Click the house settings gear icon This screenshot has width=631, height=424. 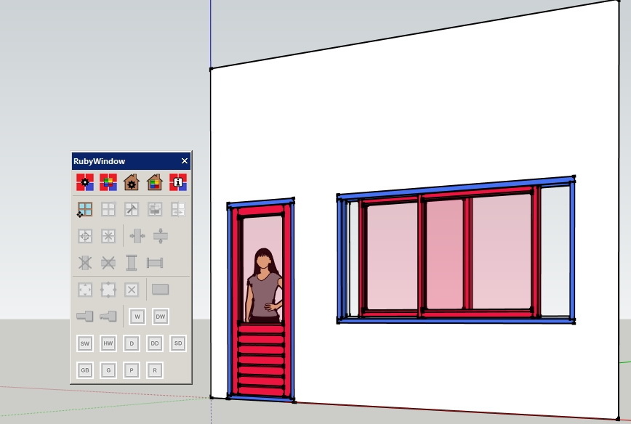click(x=132, y=182)
